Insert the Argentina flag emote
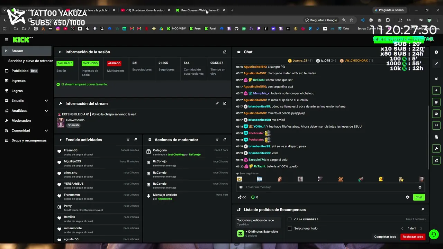The width and height of the screenshot is (443, 249). (x=260, y=179)
